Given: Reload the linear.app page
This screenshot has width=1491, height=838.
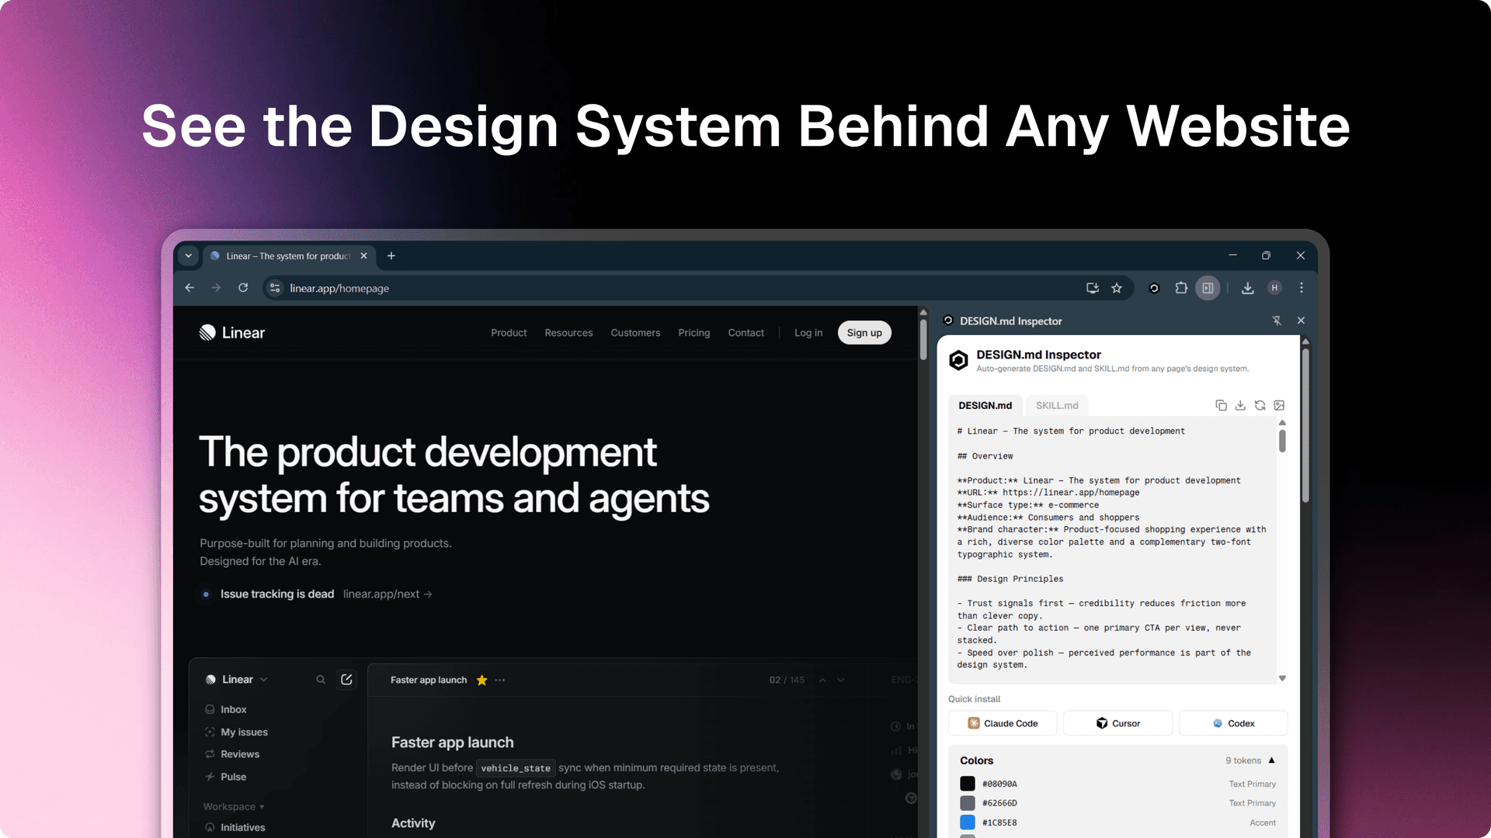Looking at the screenshot, I should click(243, 288).
